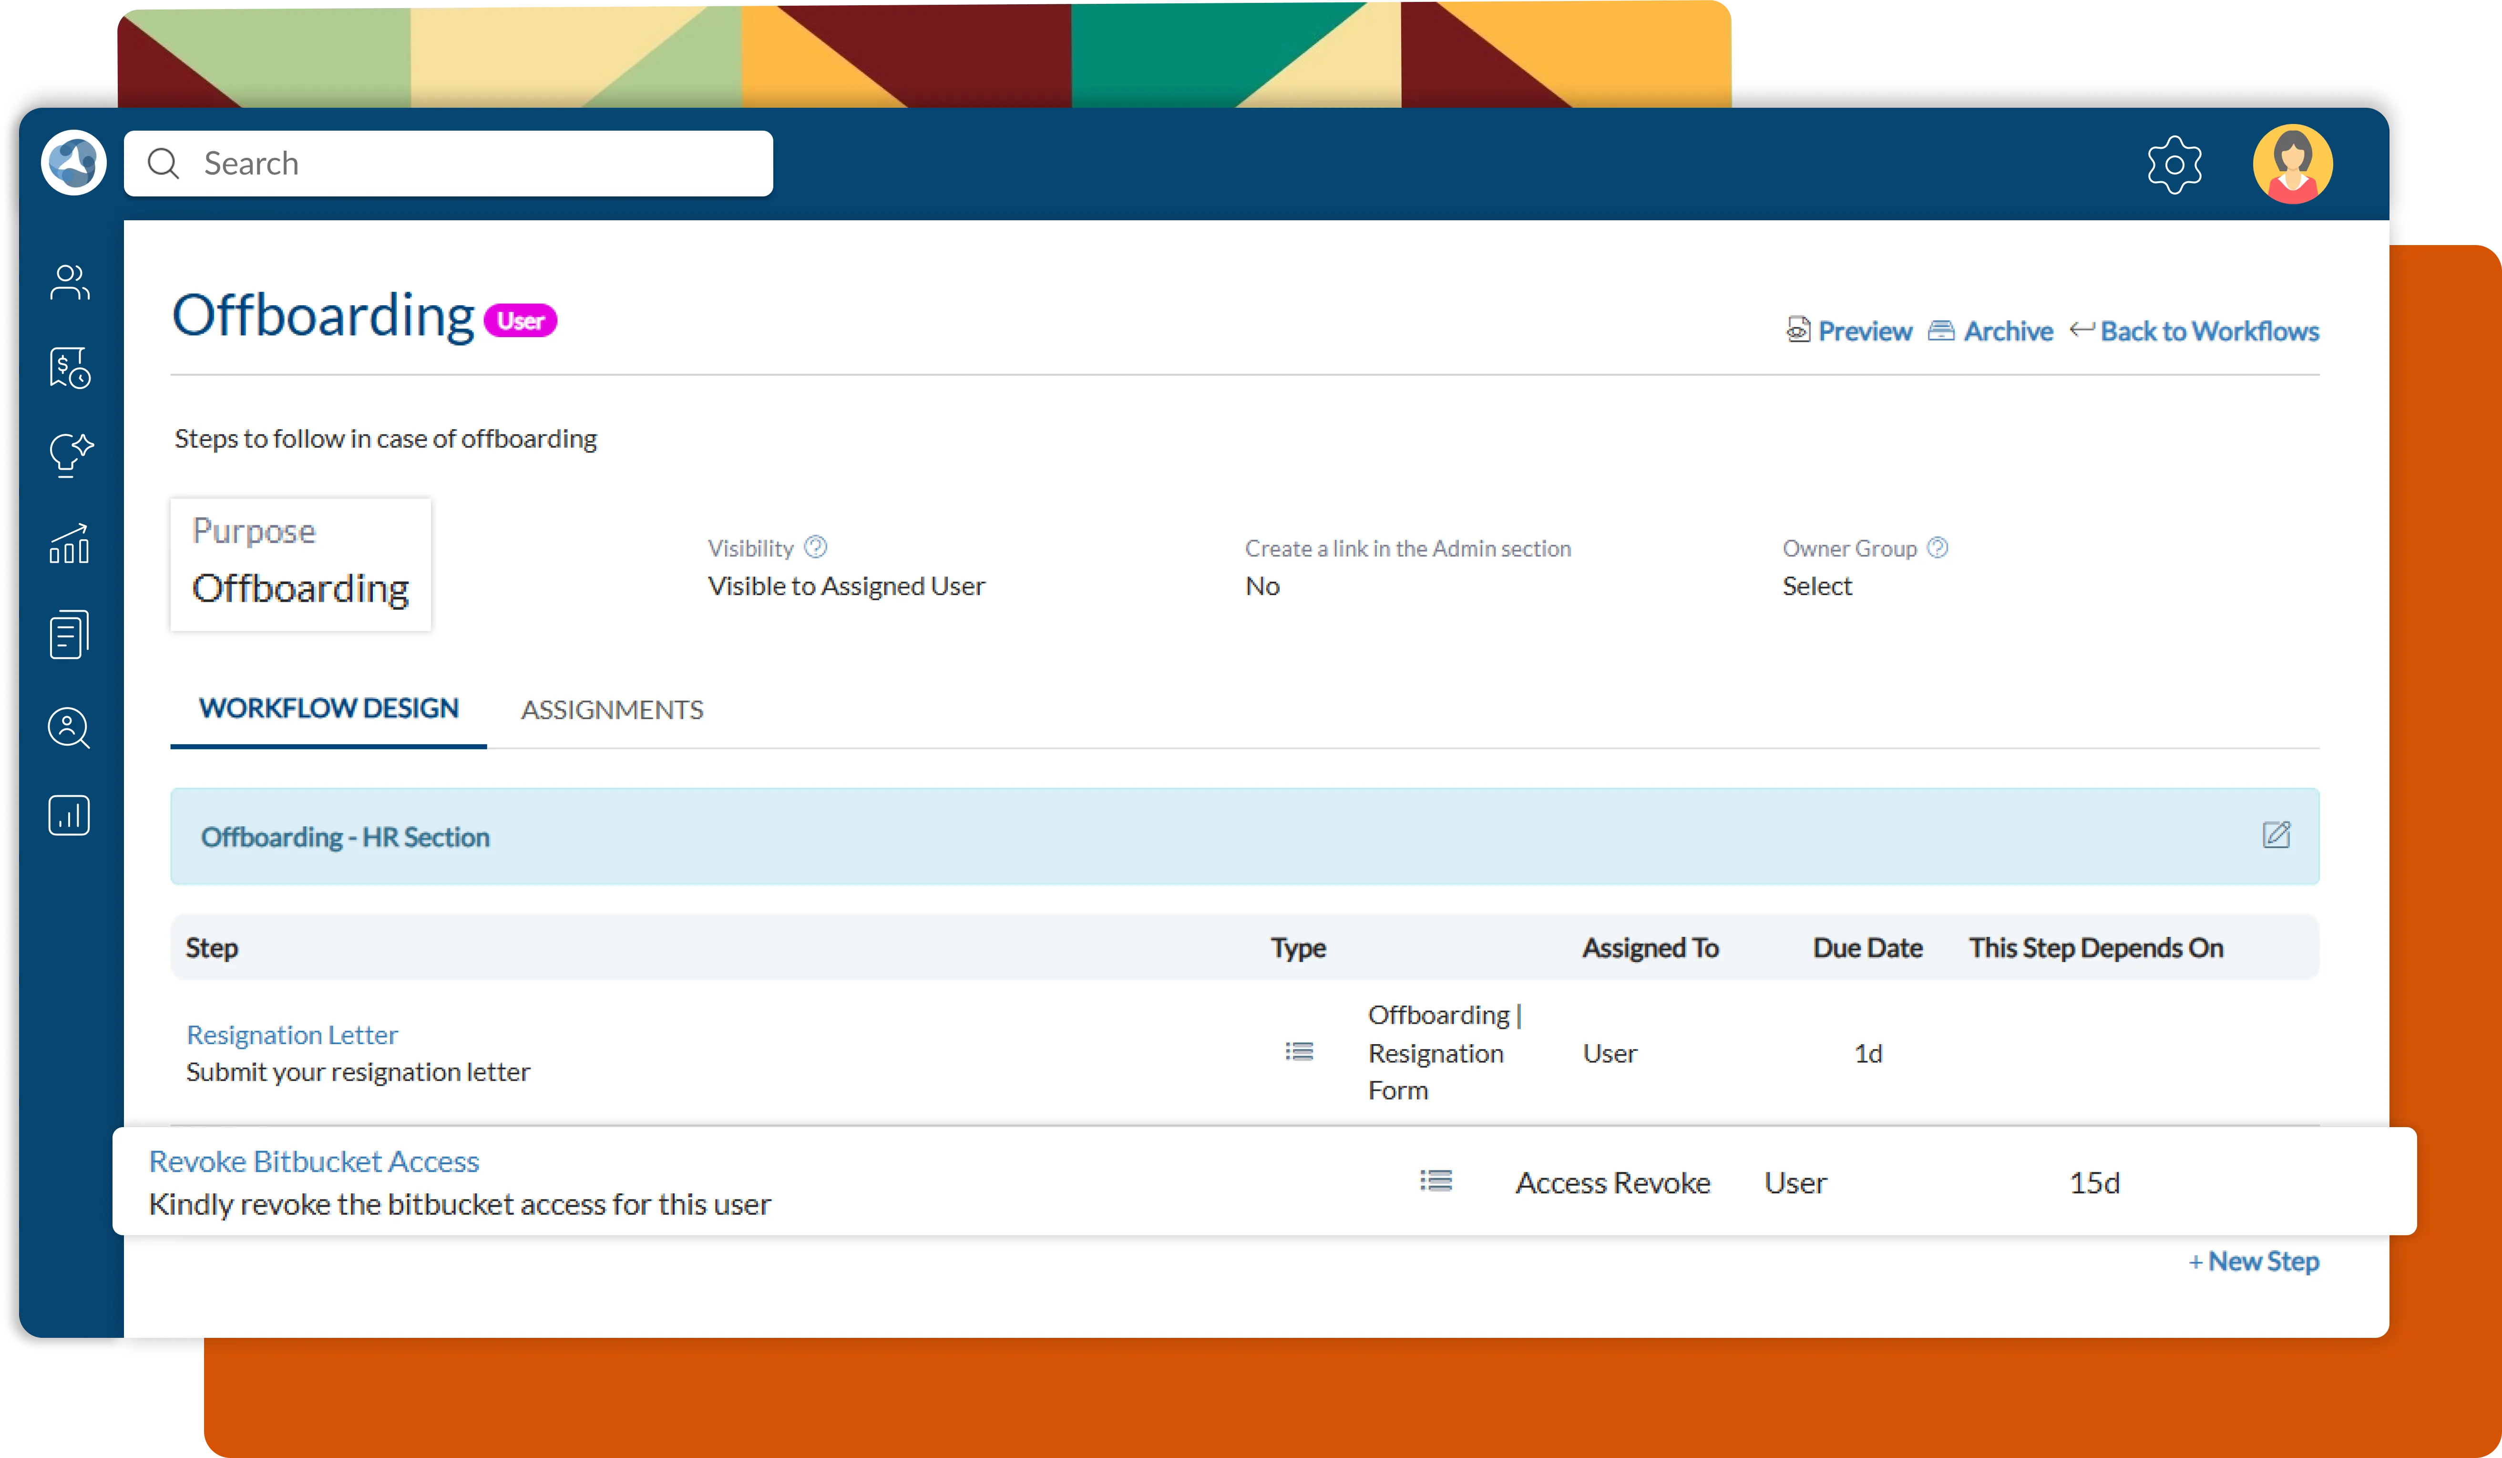
Task: Add a step with + New Step
Action: coord(2253,1262)
